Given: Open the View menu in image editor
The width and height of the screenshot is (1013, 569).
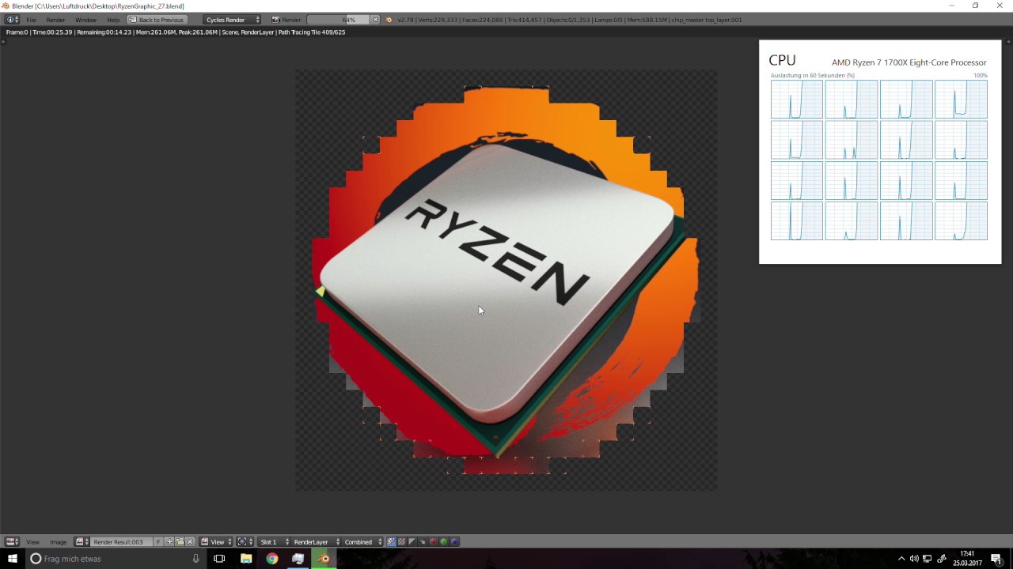Looking at the screenshot, I should click(x=32, y=542).
